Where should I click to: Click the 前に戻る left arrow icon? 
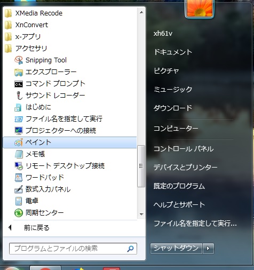click(10, 228)
